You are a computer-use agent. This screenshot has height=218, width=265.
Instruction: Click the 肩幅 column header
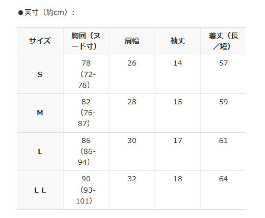(132, 41)
